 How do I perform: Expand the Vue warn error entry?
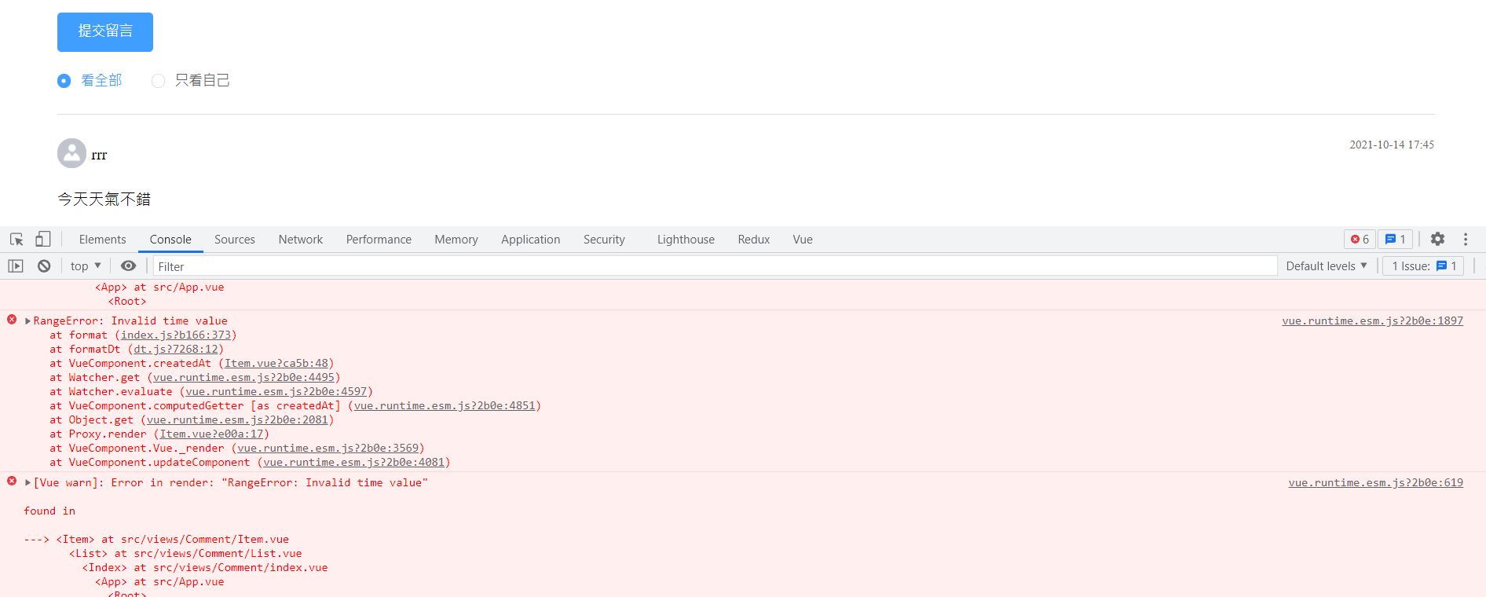(x=28, y=482)
